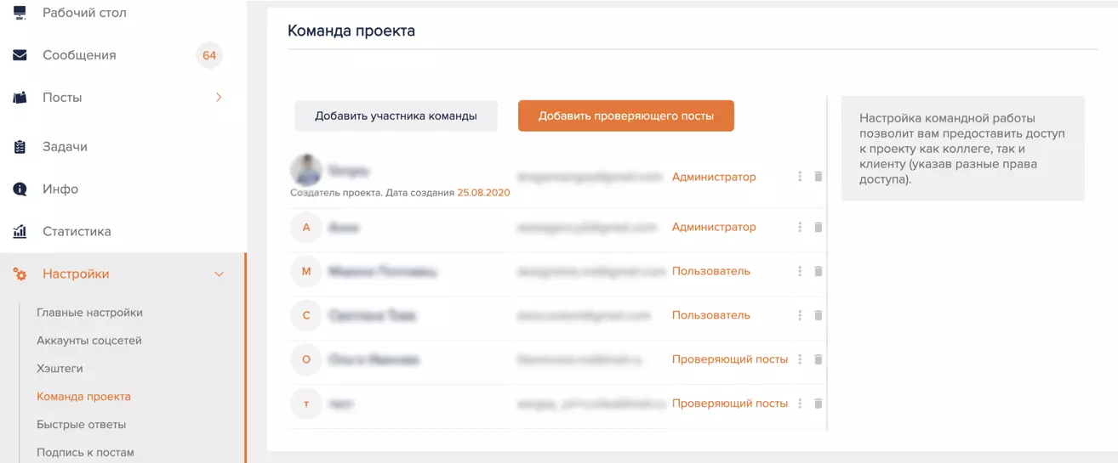This screenshot has height=463, width=1118.
Task: Click Добавить участника команды button
Action: 396,116
